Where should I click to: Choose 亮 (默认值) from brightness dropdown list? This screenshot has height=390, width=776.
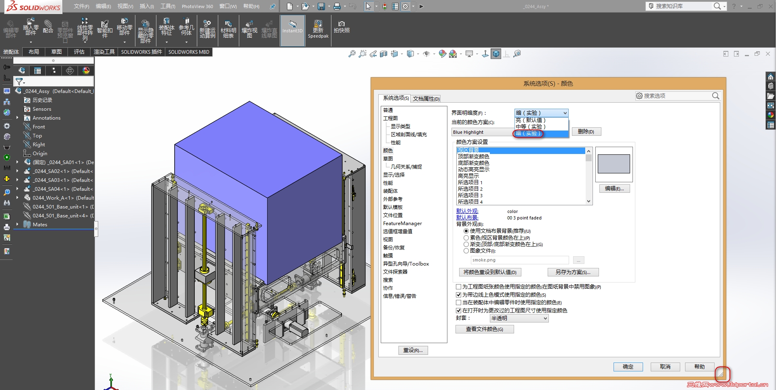click(x=531, y=120)
